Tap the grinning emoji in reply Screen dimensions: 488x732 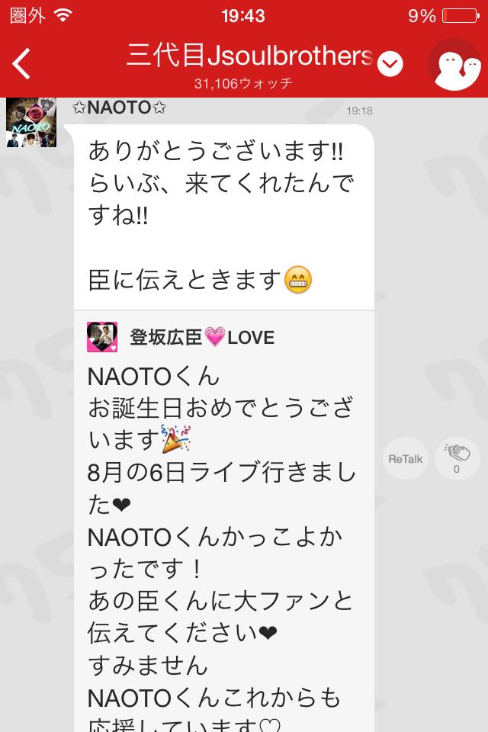coord(298,280)
